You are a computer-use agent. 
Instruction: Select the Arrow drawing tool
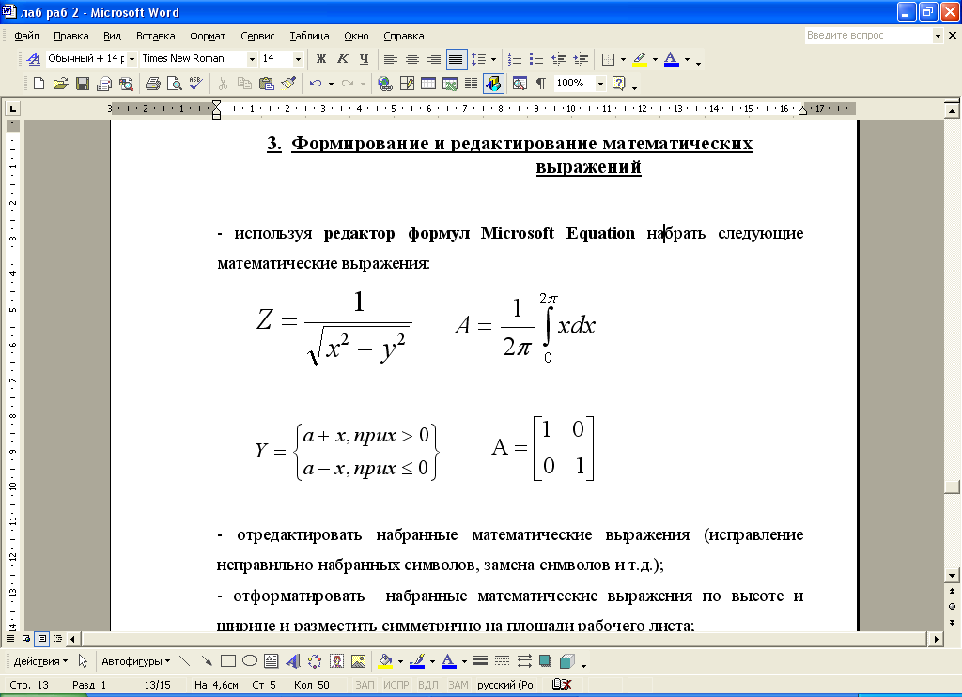(207, 661)
